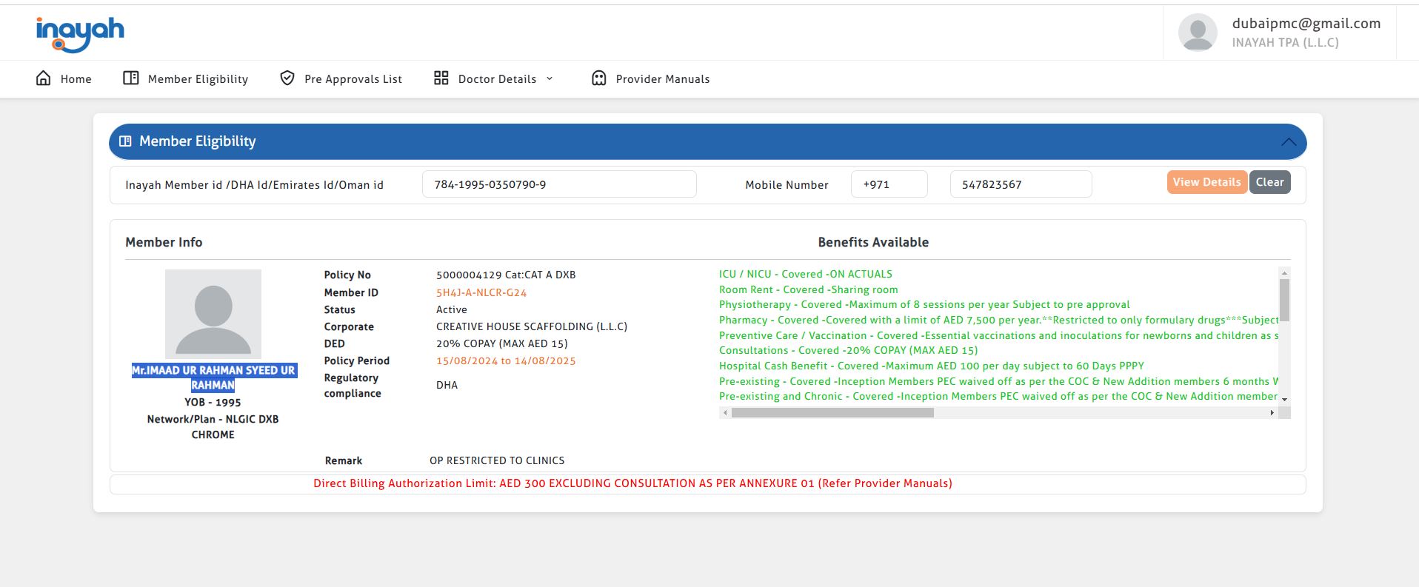This screenshot has height=587, width=1419.
Task: Click the dubaipmc@gmail.com account name
Action: [1306, 24]
